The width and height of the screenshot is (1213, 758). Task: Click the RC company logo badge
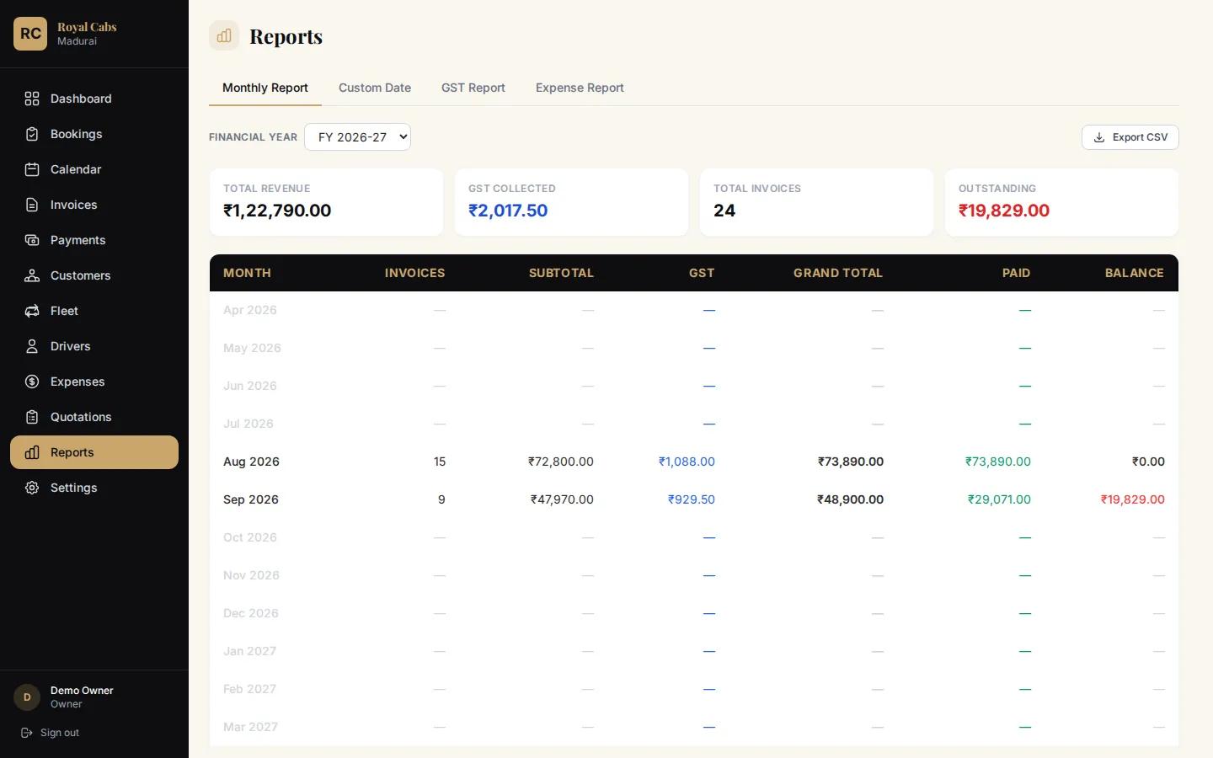tap(30, 34)
